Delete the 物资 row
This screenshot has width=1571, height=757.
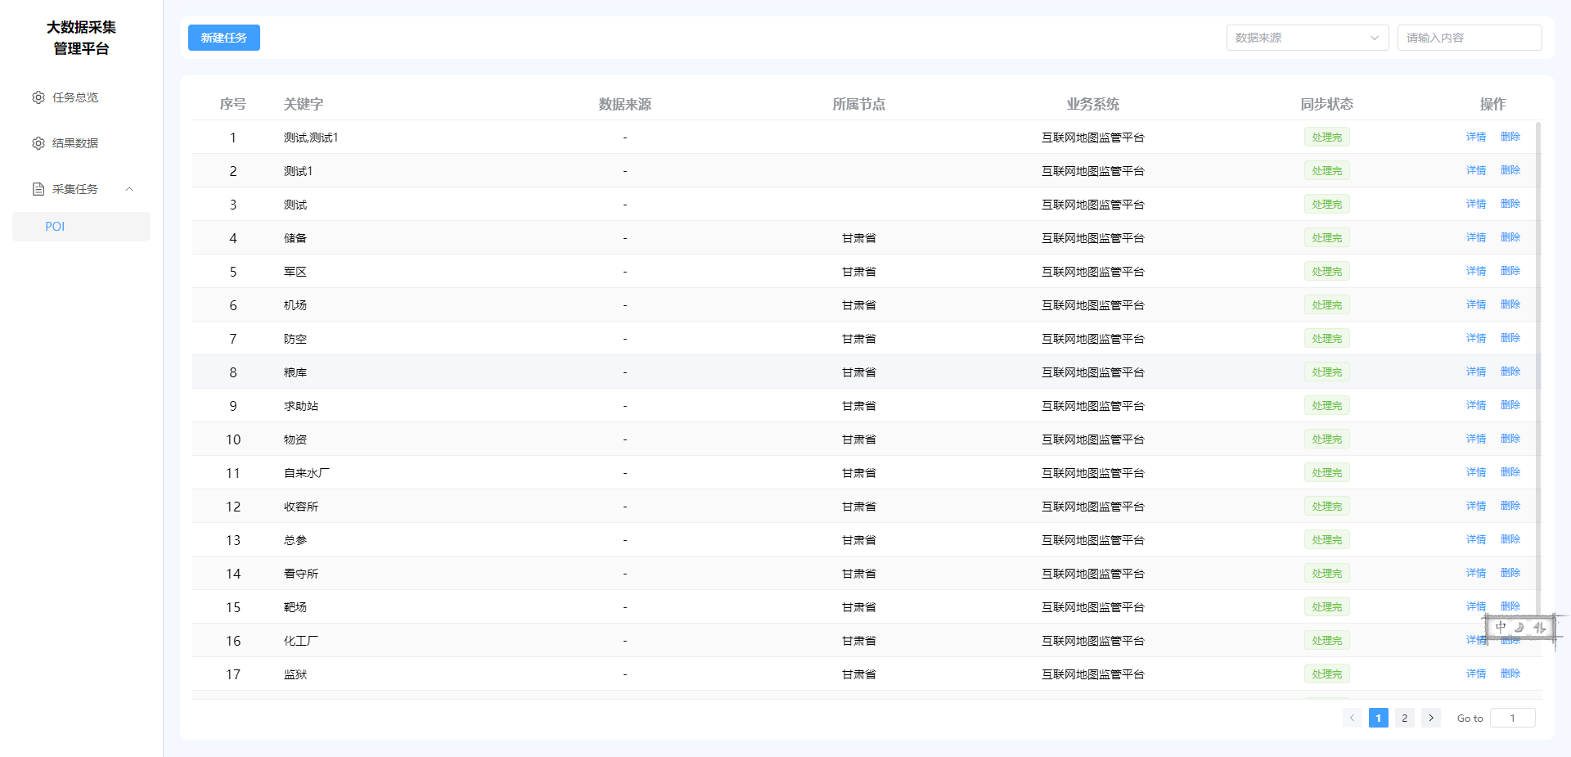pyautogui.click(x=1510, y=439)
